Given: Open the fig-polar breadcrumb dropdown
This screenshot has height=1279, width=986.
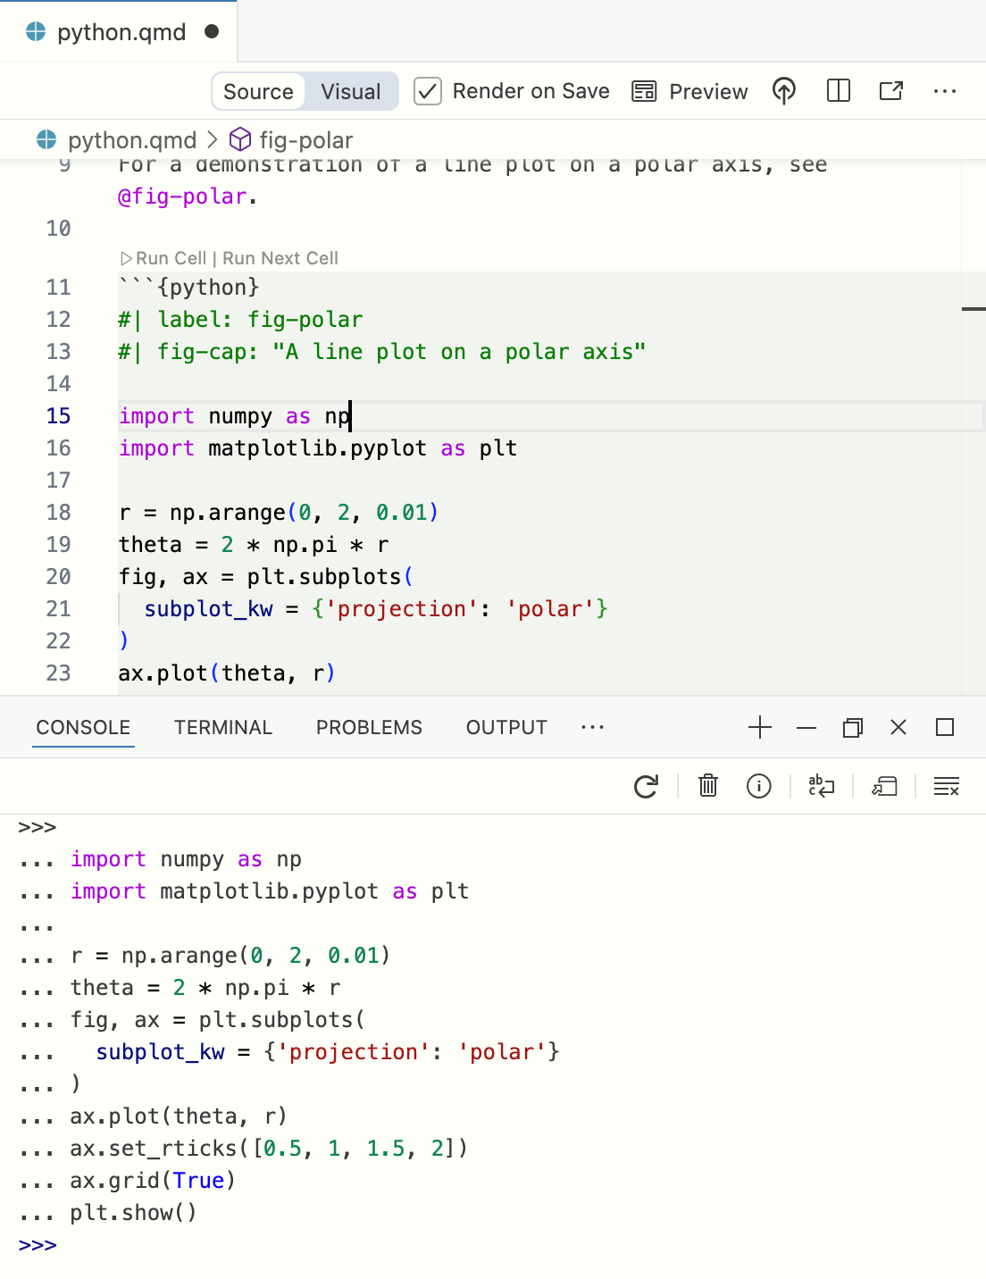Looking at the screenshot, I should click(305, 140).
